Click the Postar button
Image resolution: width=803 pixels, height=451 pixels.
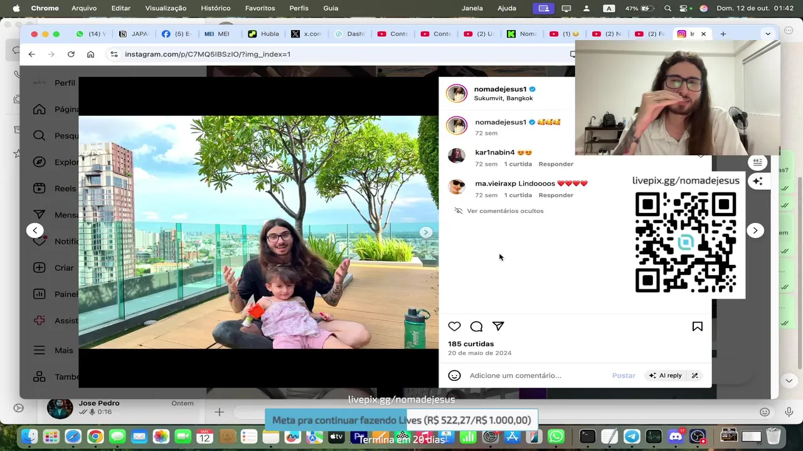click(x=624, y=375)
